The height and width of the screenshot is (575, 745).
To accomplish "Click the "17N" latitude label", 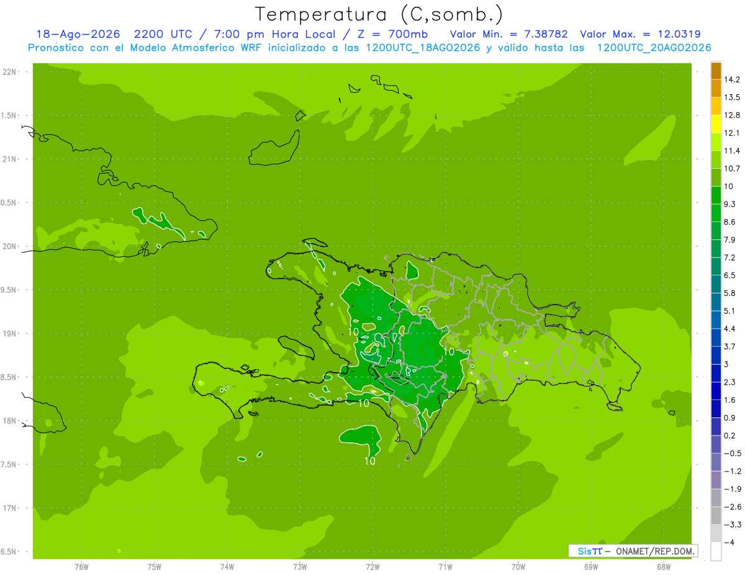I will [x=11, y=508].
